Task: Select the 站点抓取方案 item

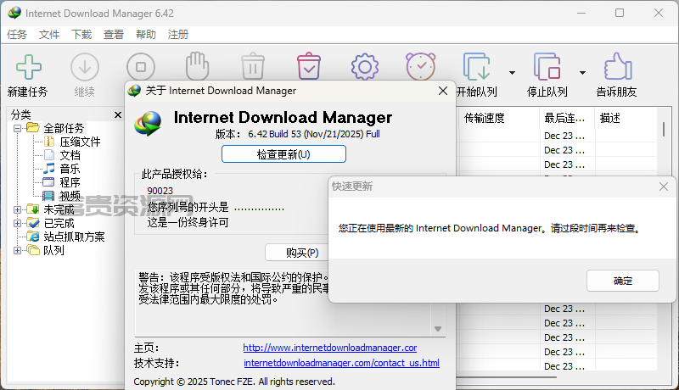Action: point(74,237)
